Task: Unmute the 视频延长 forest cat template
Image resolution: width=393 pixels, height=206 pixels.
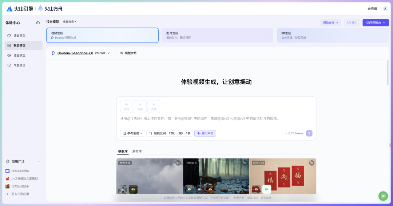Action: point(245,163)
